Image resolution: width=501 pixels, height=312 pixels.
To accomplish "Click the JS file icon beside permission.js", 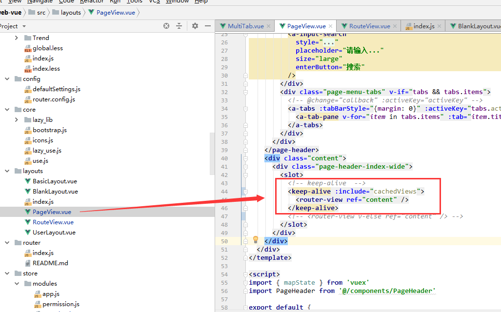I will pos(37,304).
